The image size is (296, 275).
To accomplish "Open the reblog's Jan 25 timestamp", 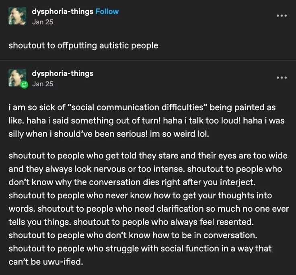I will click(x=43, y=84).
